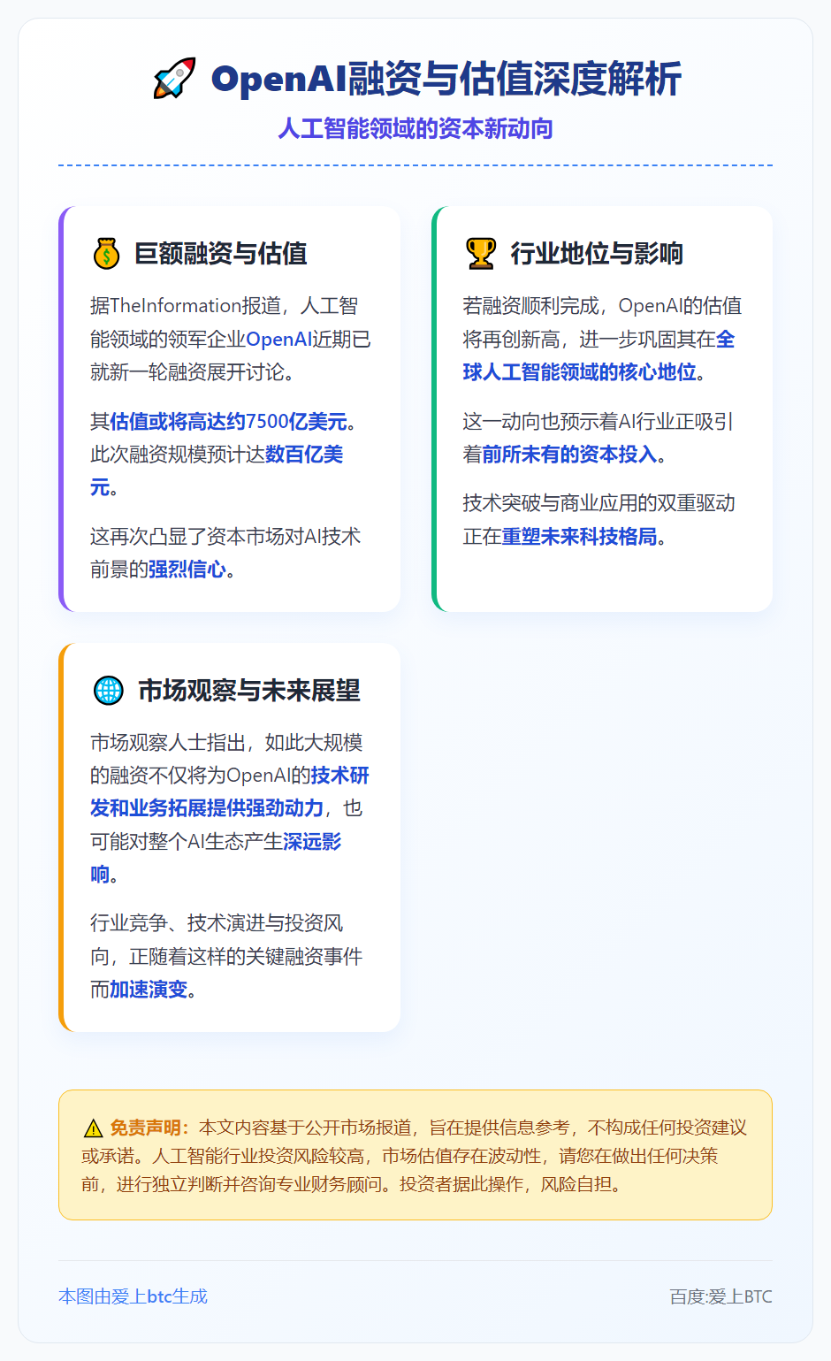Click the subtitle "人工智能领域的资本新动向"
Screen dimensions: 831x1361
(x=415, y=129)
